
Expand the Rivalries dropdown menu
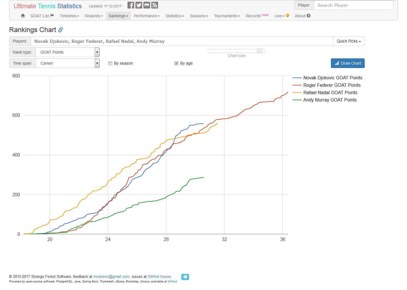click(x=94, y=16)
